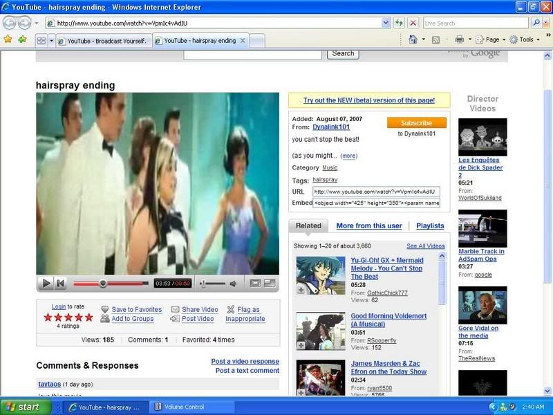Open the Favorites Center star icon
The image size is (553, 415).
point(8,39)
